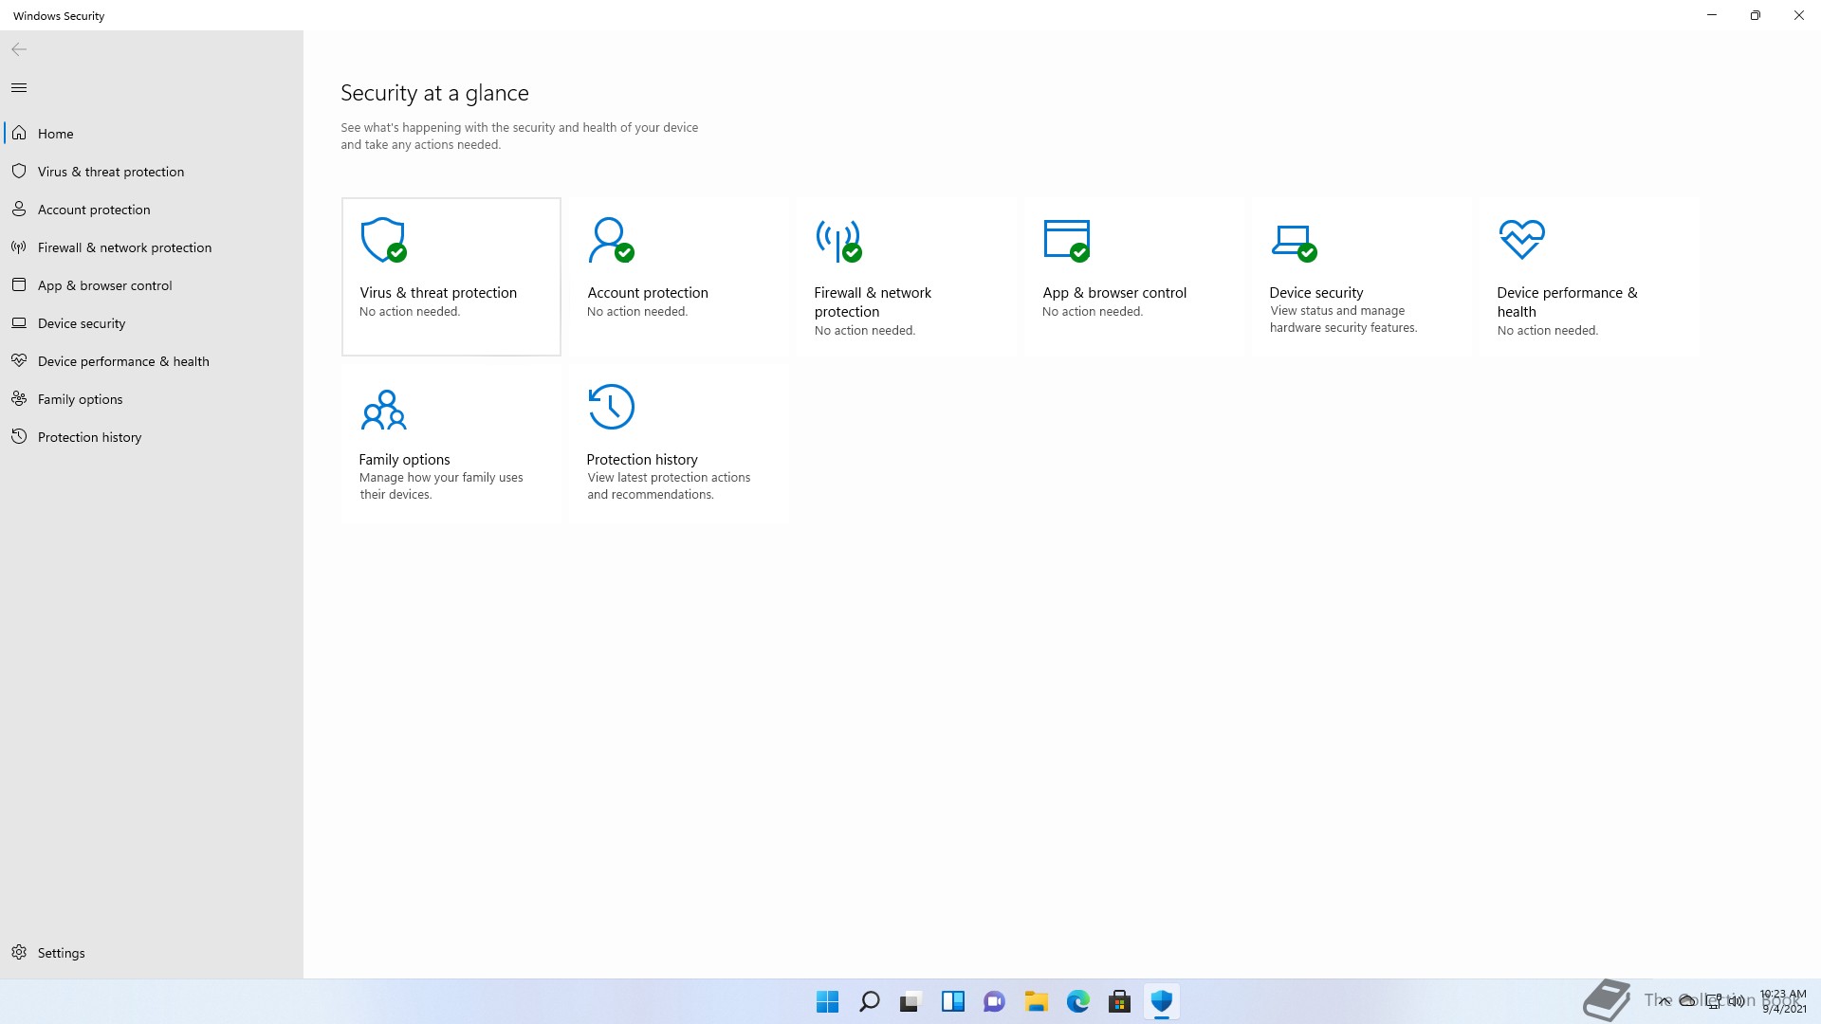Open App & browser control from sidebar
Screen dimensions: 1821x1024
click(x=152, y=285)
